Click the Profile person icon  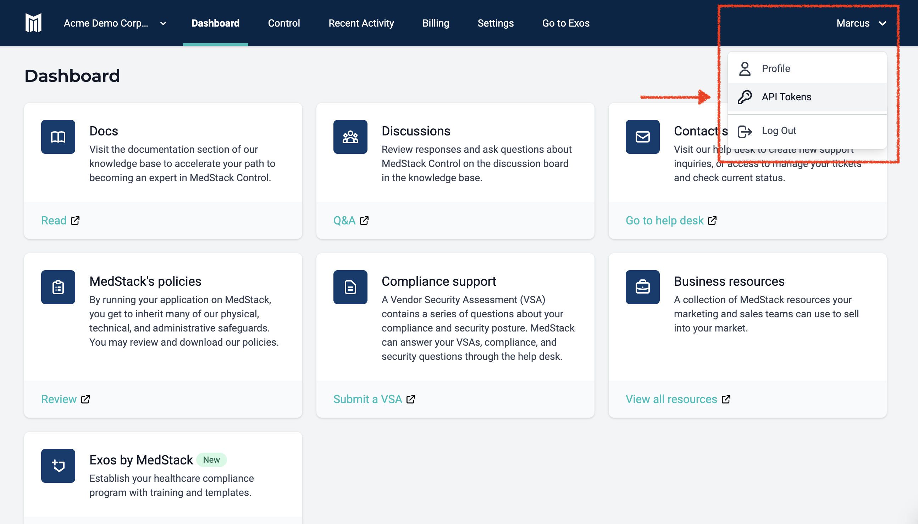pyautogui.click(x=745, y=68)
